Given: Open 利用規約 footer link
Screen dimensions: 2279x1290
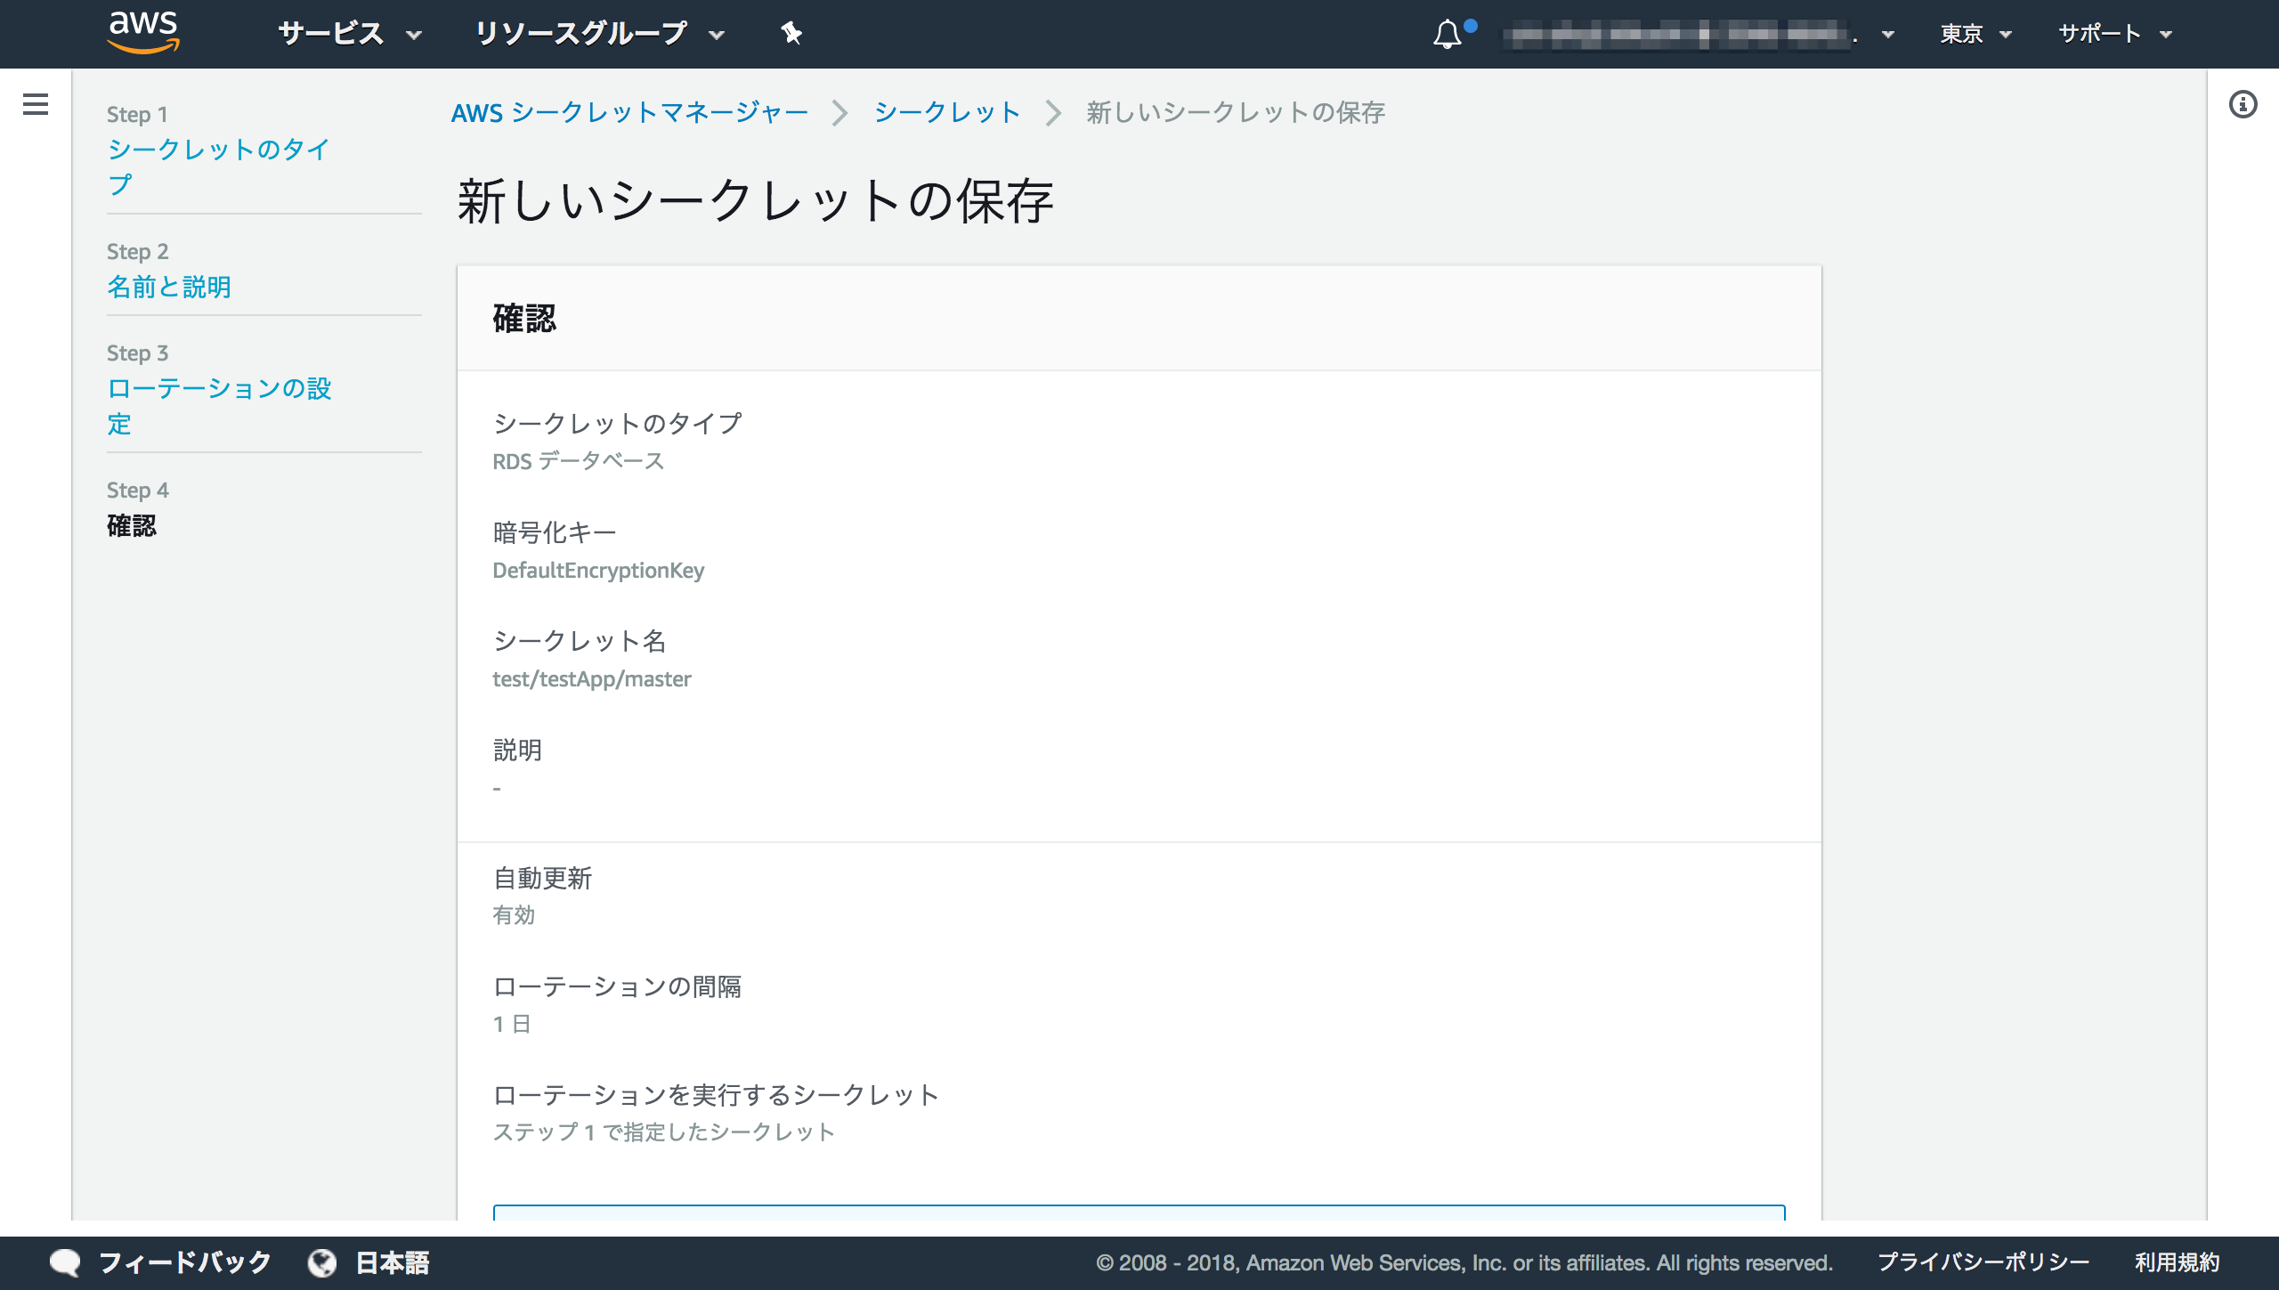Looking at the screenshot, I should pyautogui.click(x=2177, y=1262).
